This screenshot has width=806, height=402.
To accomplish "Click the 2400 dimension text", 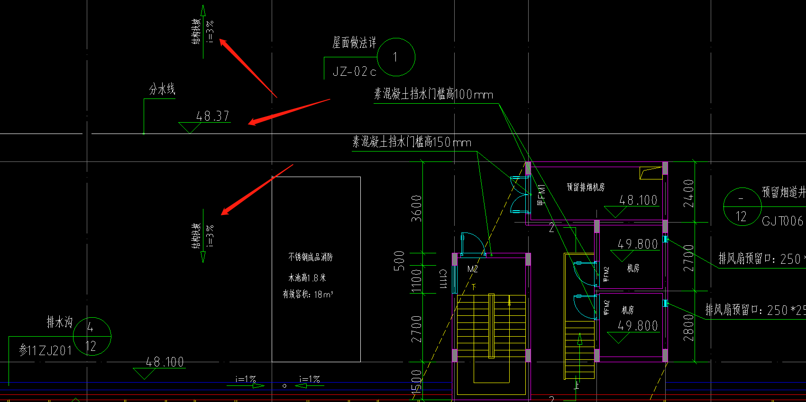I will [x=688, y=193].
